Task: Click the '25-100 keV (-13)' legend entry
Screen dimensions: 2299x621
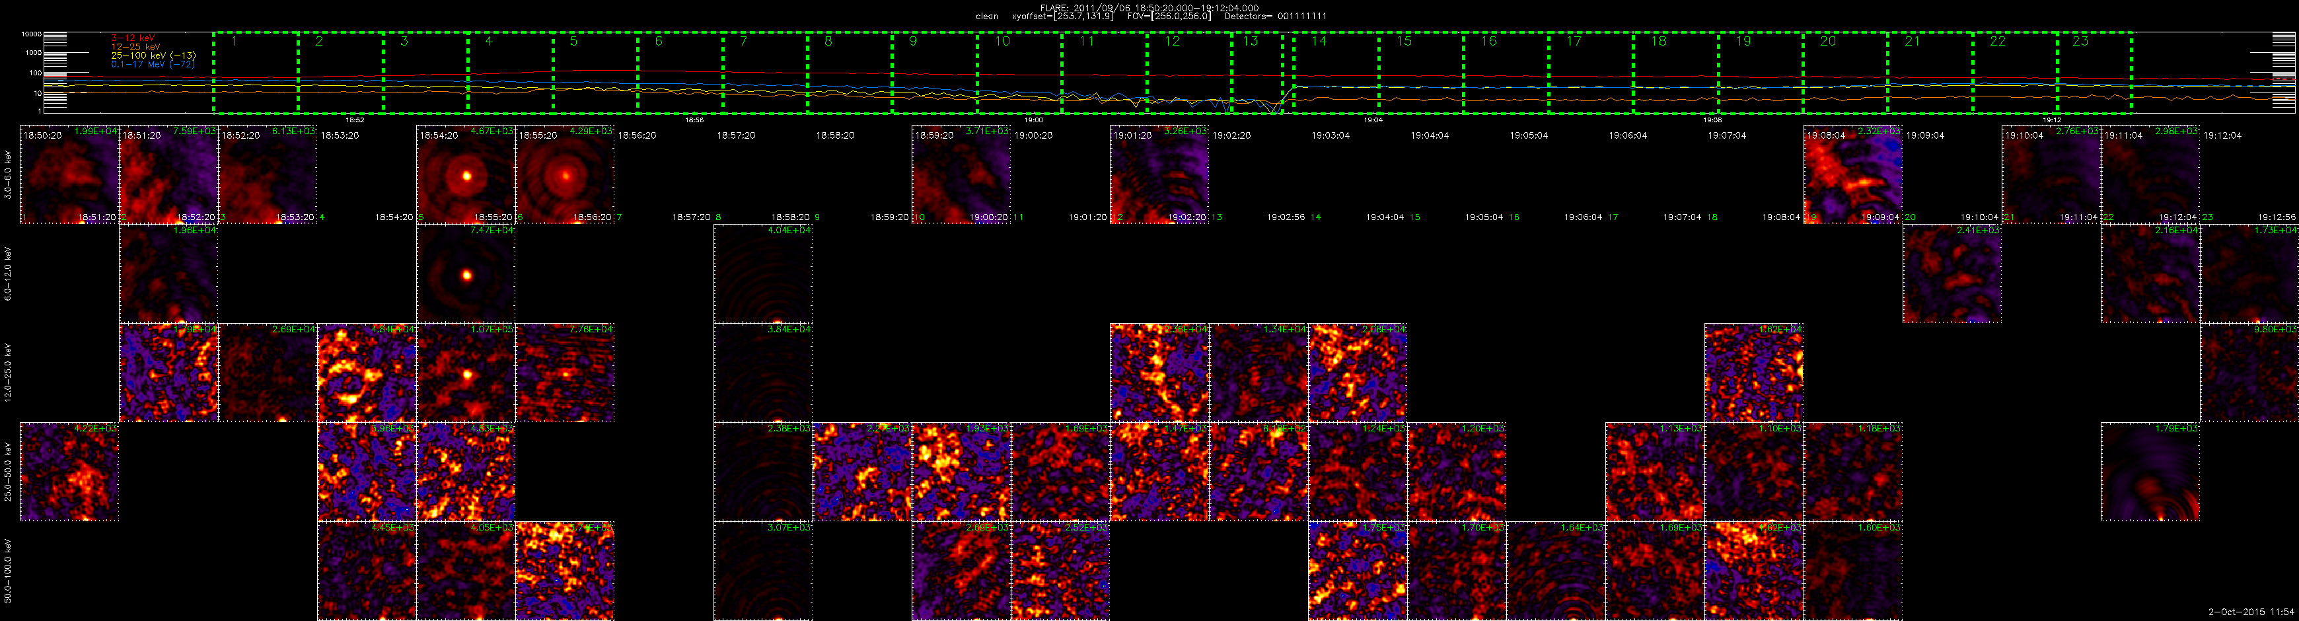Action: point(153,55)
